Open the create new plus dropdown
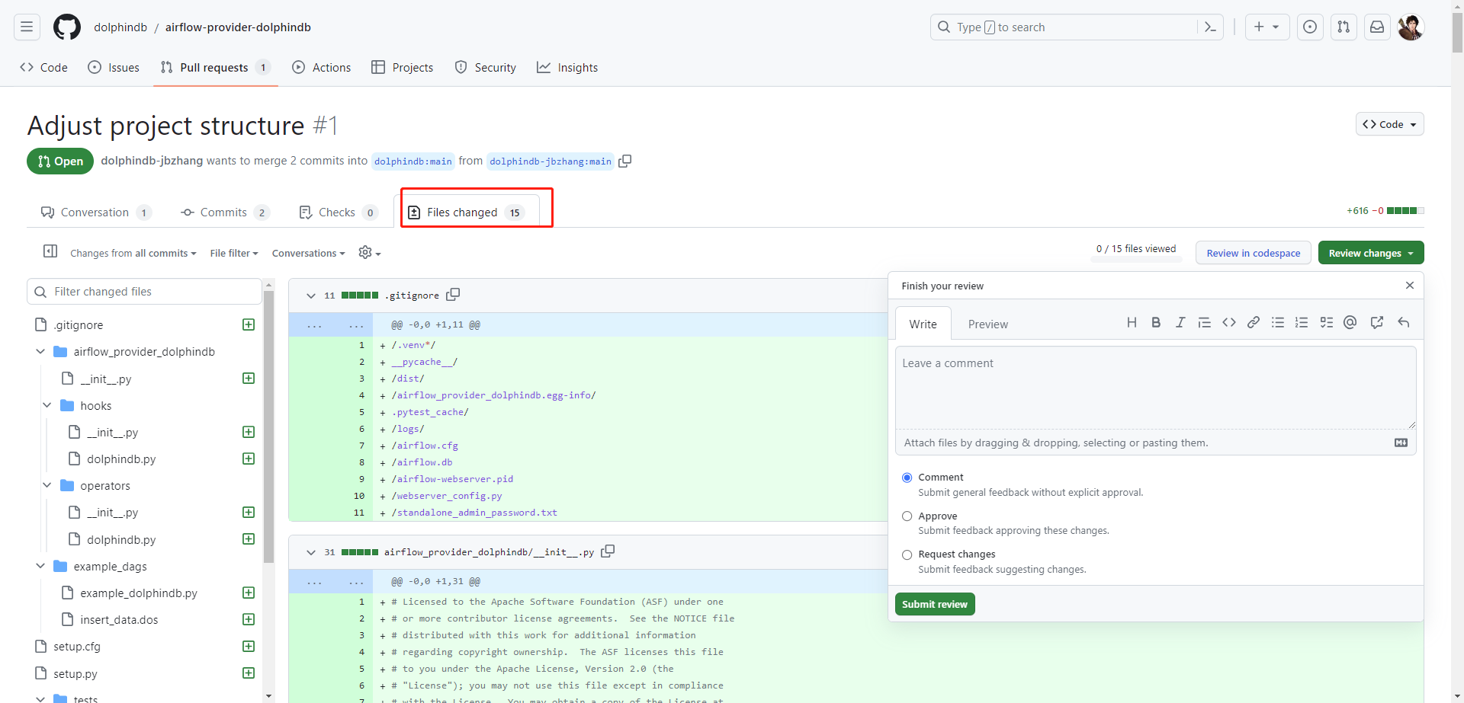 point(1267,27)
